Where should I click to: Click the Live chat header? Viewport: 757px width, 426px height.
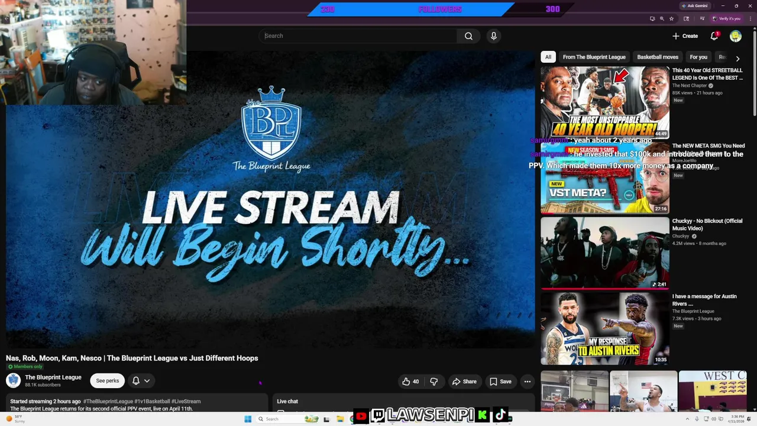click(287, 402)
